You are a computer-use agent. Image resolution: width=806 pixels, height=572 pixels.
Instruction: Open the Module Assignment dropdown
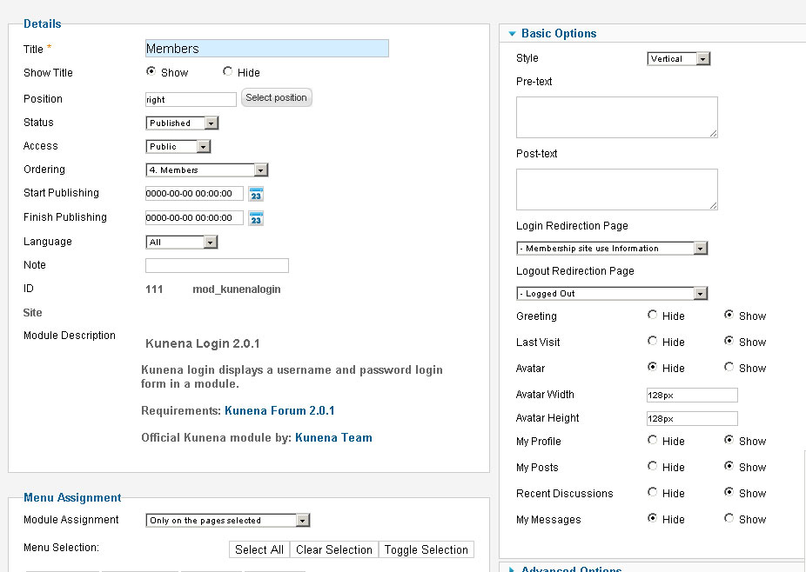pyautogui.click(x=228, y=521)
